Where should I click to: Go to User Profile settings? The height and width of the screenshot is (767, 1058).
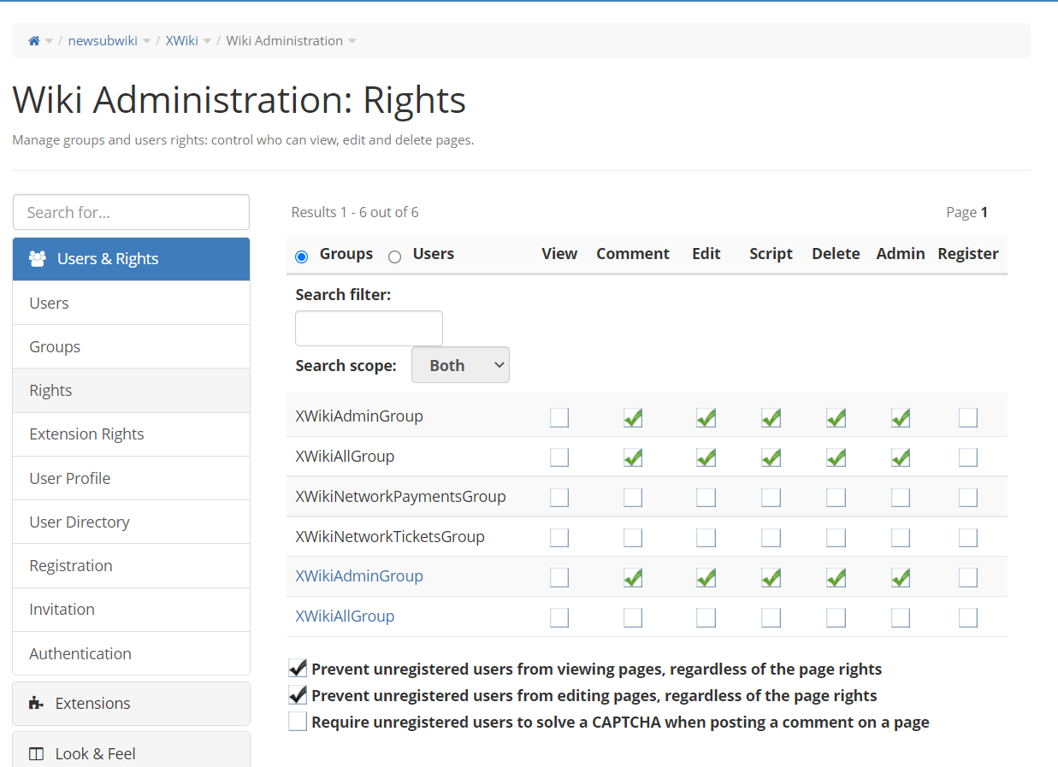point(132,478)
